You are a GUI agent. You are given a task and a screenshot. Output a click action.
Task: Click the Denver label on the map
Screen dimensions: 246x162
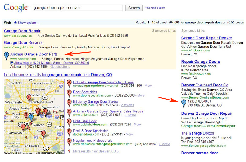click(x=38, y=125)
